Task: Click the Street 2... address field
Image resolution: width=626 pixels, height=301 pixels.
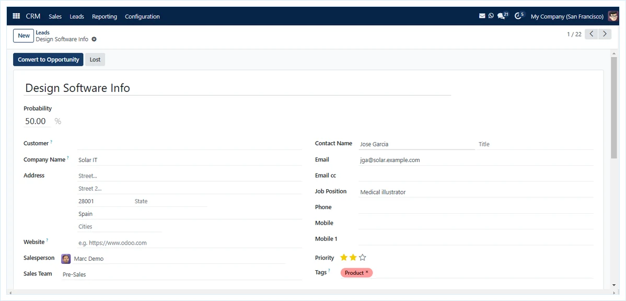Action: (x=190, y=189)
